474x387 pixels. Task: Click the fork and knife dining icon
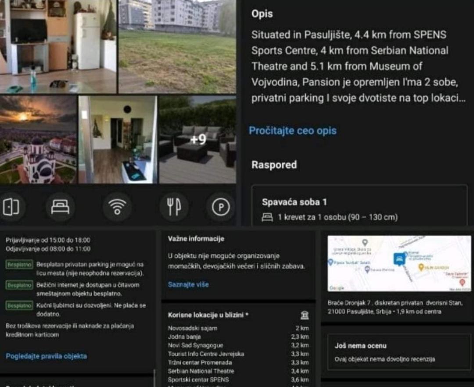pyautogui.click(x=174, y=207)
